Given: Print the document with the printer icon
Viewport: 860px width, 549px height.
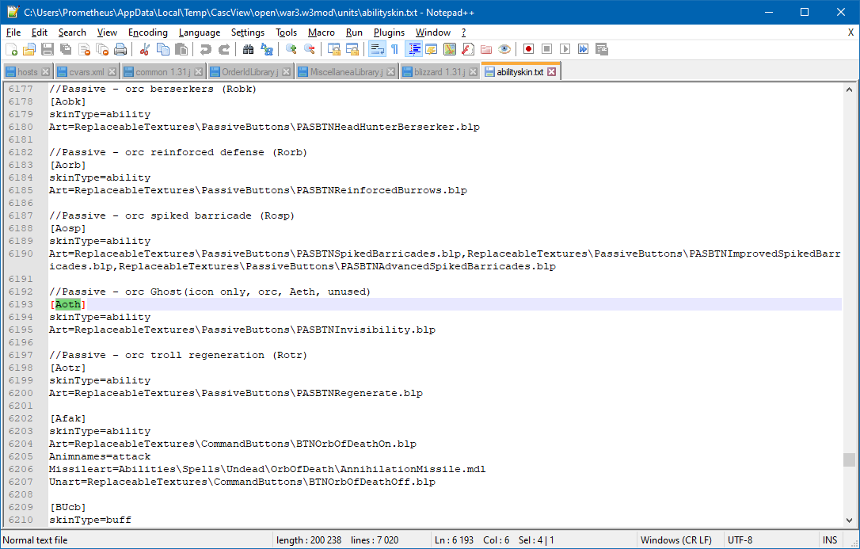Looking at the screenshot, I should 120,49.
